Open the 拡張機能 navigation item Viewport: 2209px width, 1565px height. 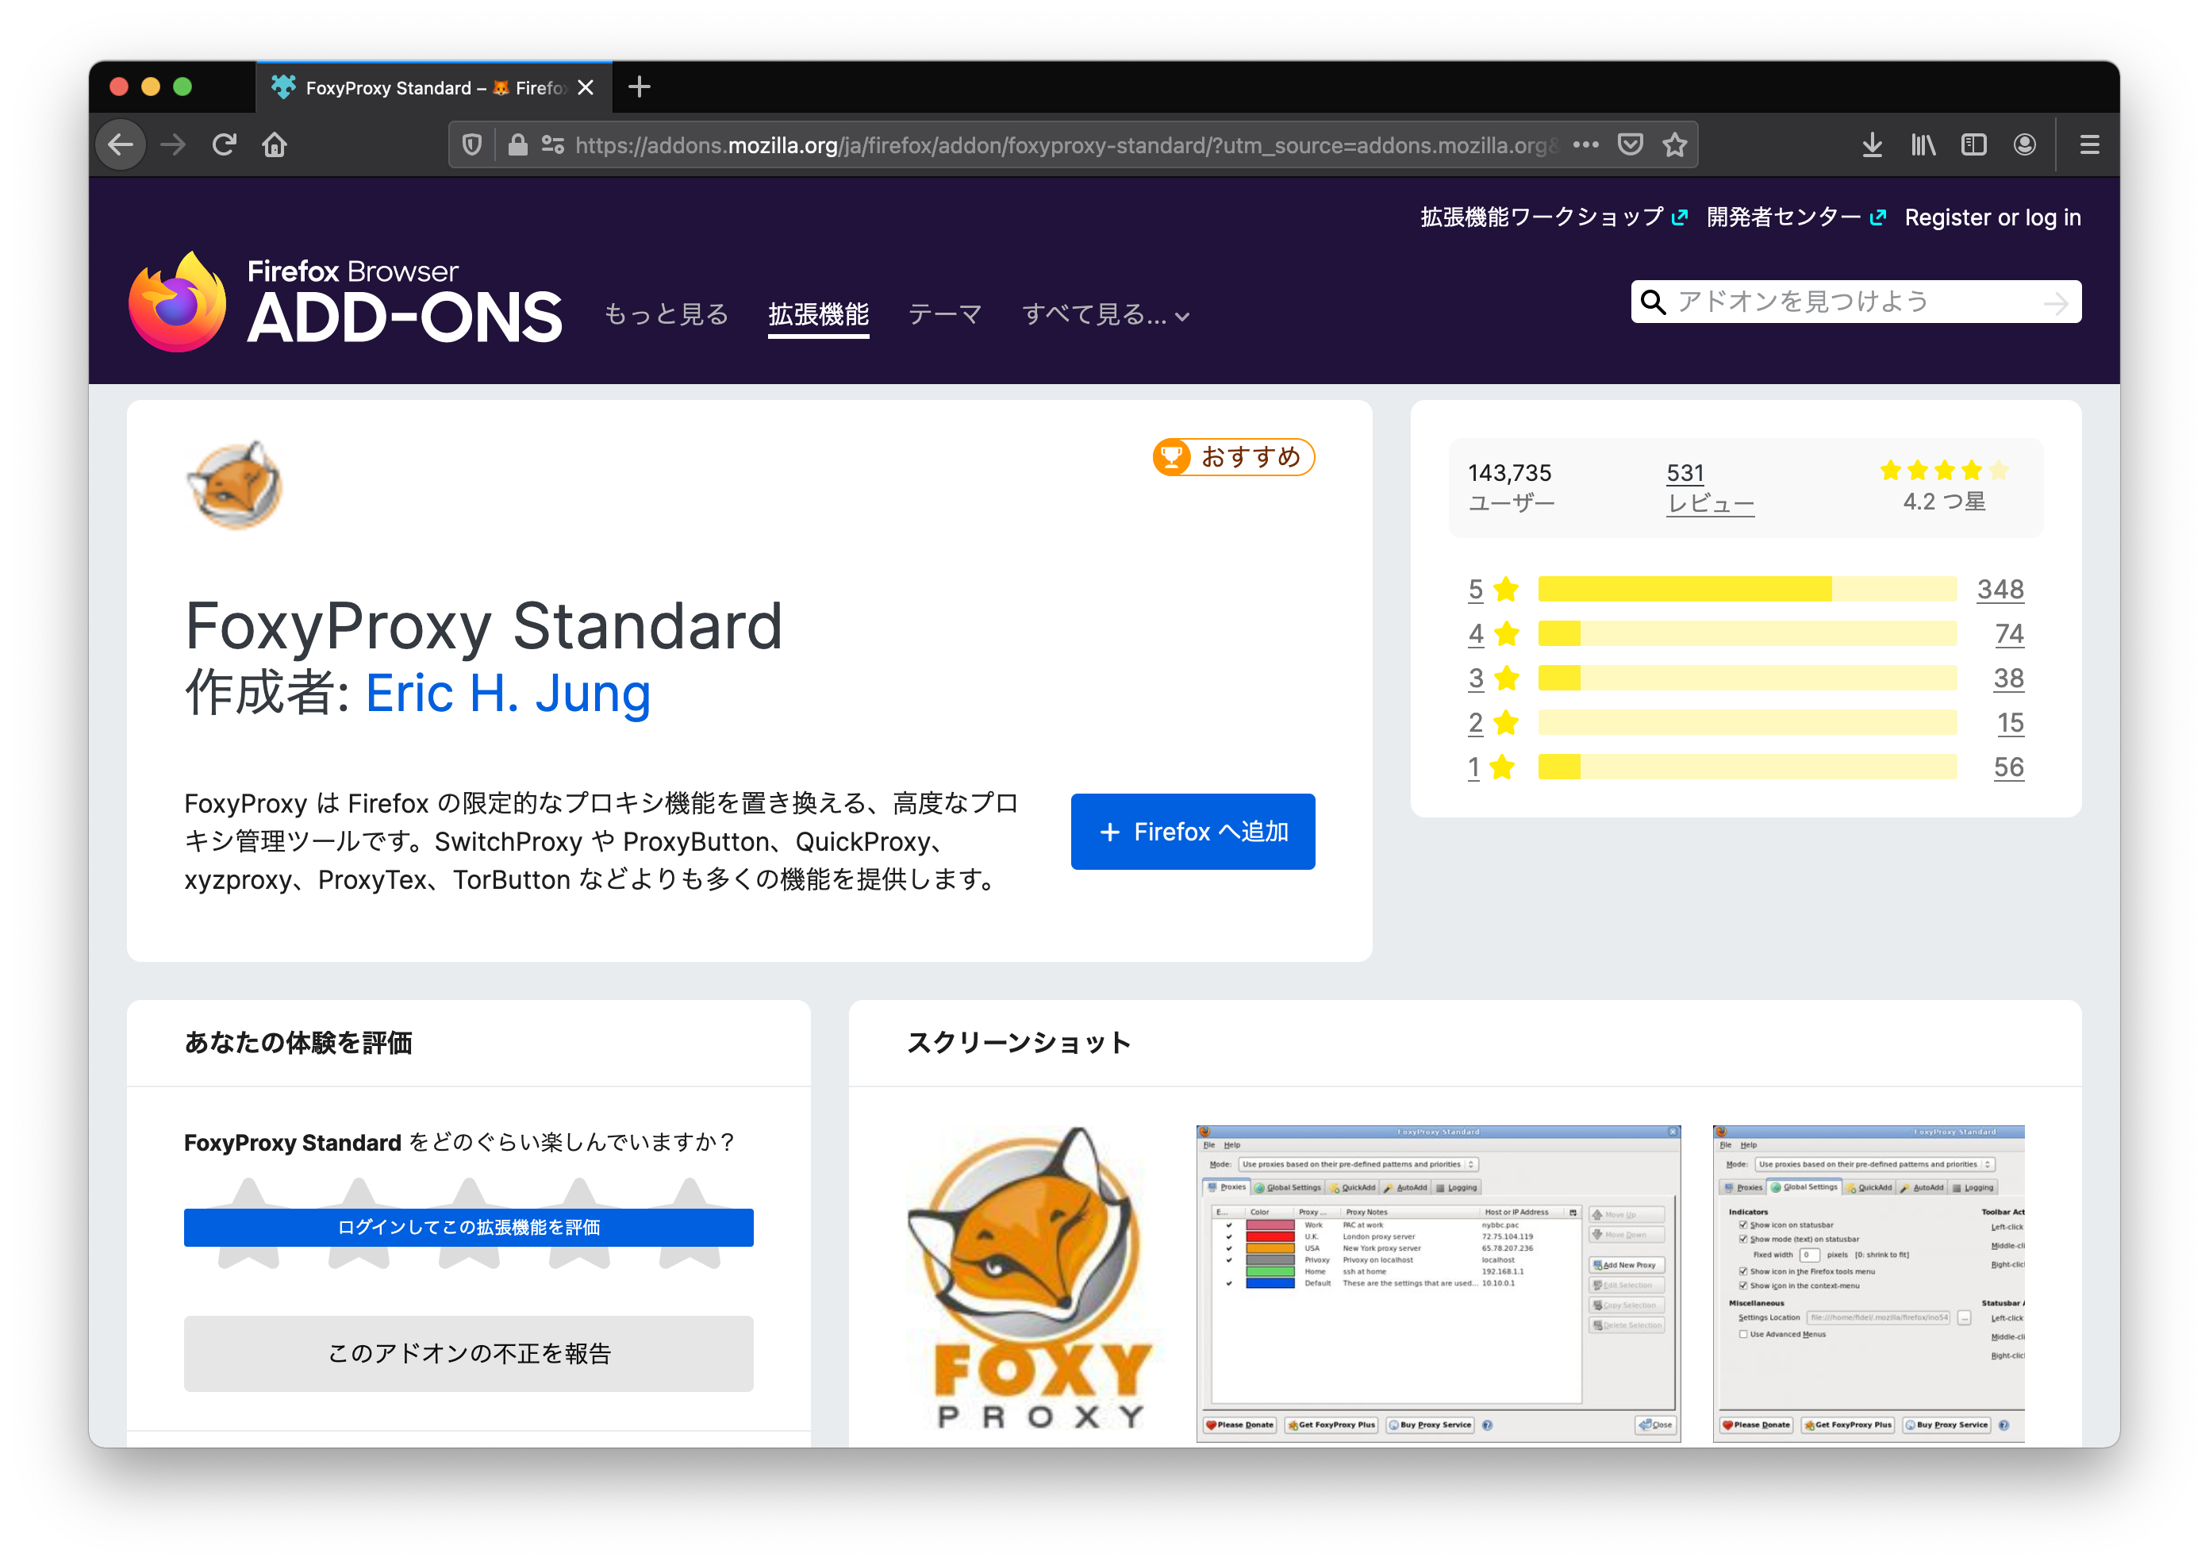pyautogui.click(x=819, y=314)
